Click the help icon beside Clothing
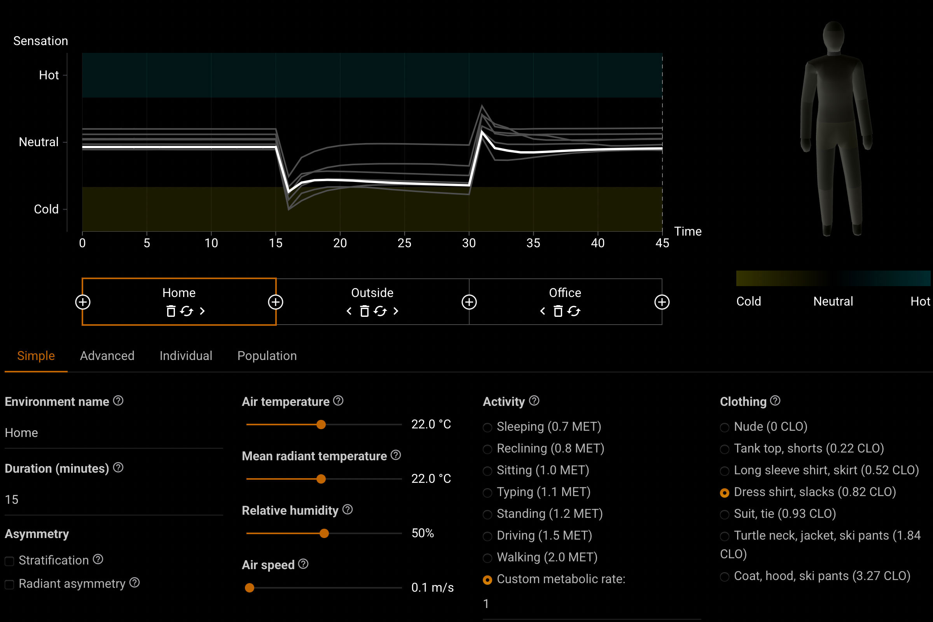 pyautogui.click(x=775, y=401)
